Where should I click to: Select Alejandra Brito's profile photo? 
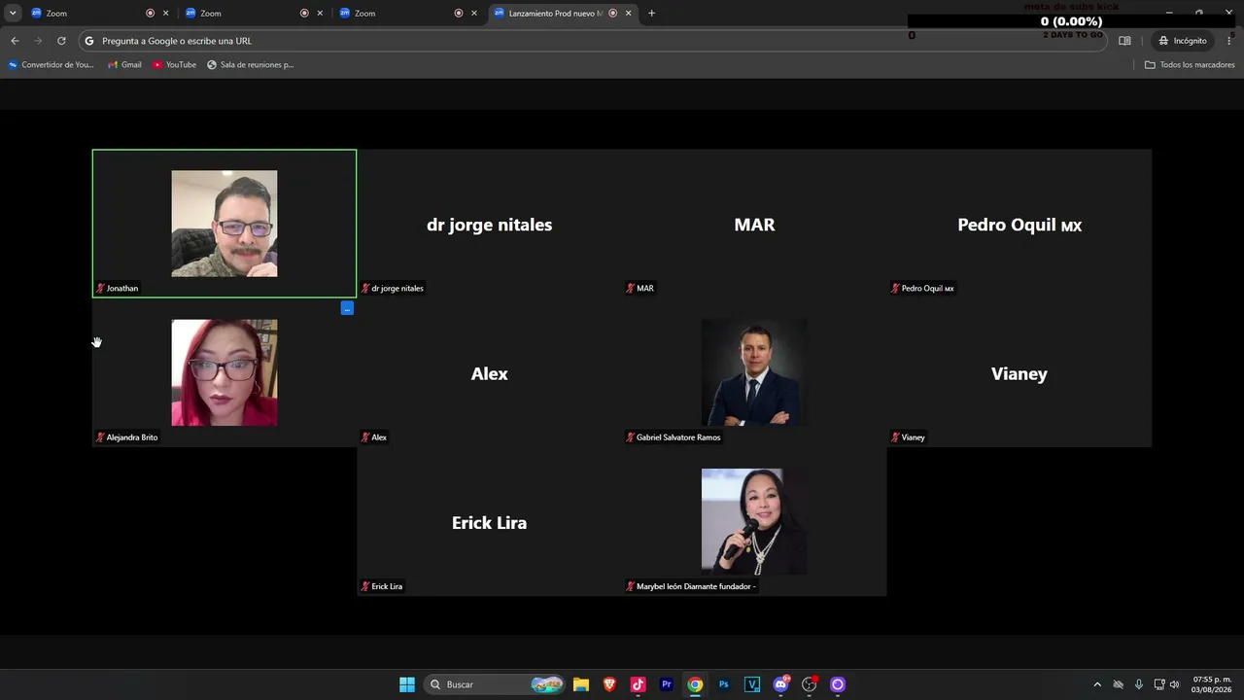tap(225, 372)
